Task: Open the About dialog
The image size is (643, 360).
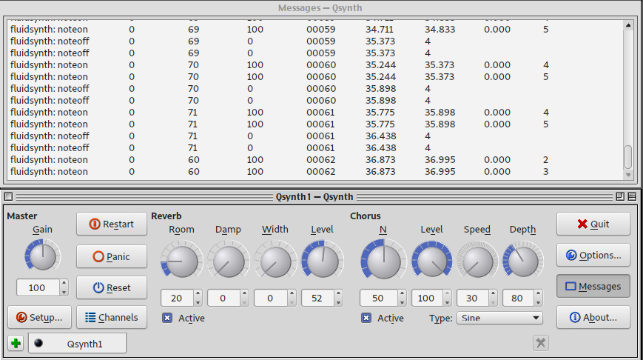Action: pos(593,317)
